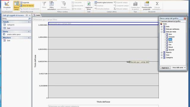The width and height of the screenshot is (190, 107).
Task: Click Comprimi campo button
Action: click(x=121, y=6)
